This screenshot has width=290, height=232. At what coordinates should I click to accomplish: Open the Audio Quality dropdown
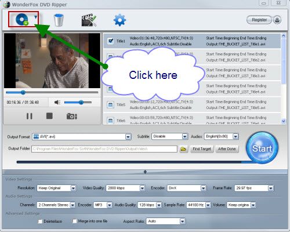tap(159, 205)
